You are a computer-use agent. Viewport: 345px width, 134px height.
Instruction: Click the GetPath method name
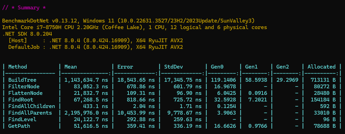pos(19,126)
